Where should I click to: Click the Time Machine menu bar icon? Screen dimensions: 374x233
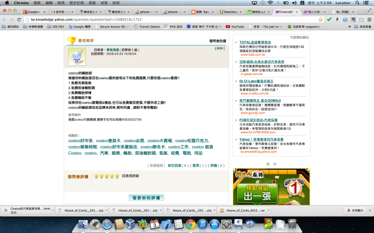tap(262, 2)
